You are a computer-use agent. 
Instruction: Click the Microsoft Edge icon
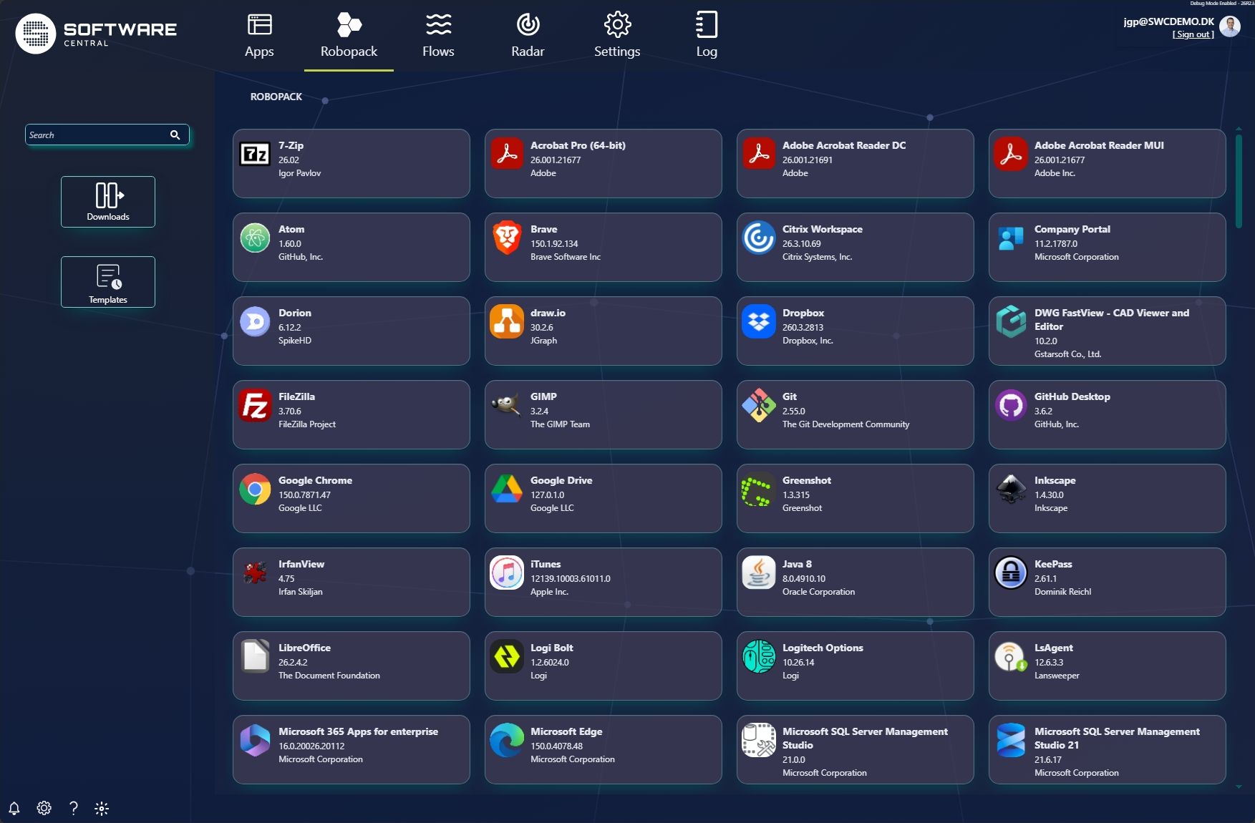507,740
